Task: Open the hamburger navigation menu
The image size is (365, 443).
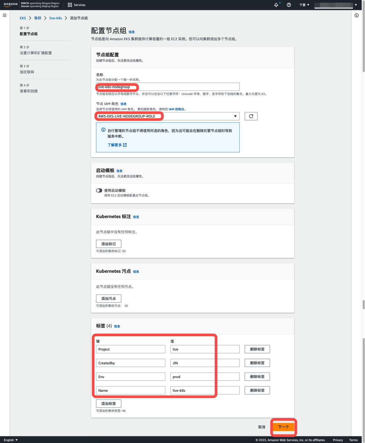Action: tap(4, 15)
